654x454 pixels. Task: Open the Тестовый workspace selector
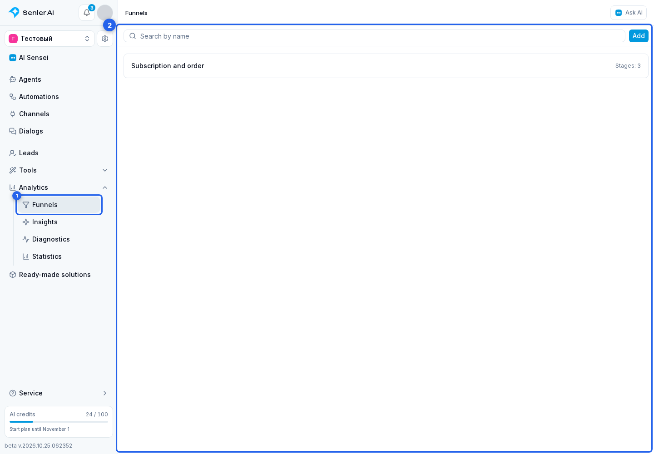(x=50, y=39)
